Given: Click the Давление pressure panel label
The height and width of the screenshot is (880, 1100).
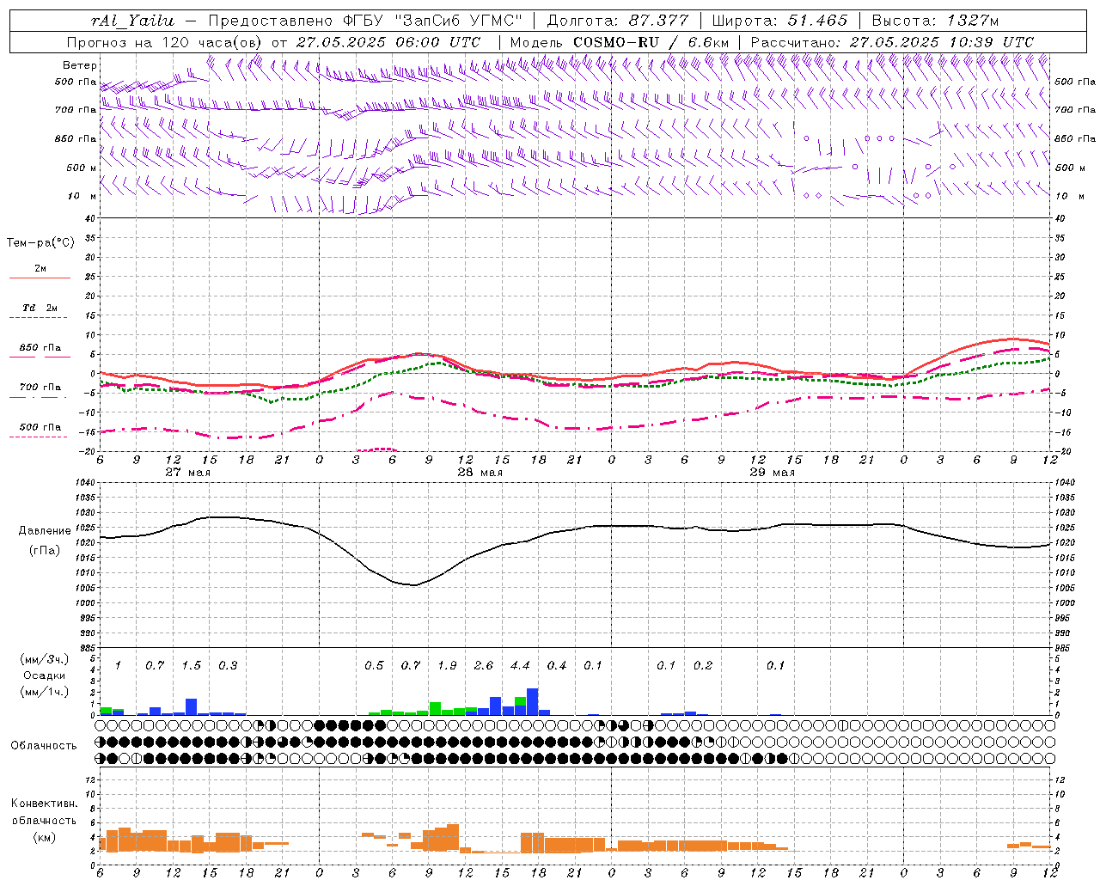Looking at the screenshot, I should (x=45, y=531).
